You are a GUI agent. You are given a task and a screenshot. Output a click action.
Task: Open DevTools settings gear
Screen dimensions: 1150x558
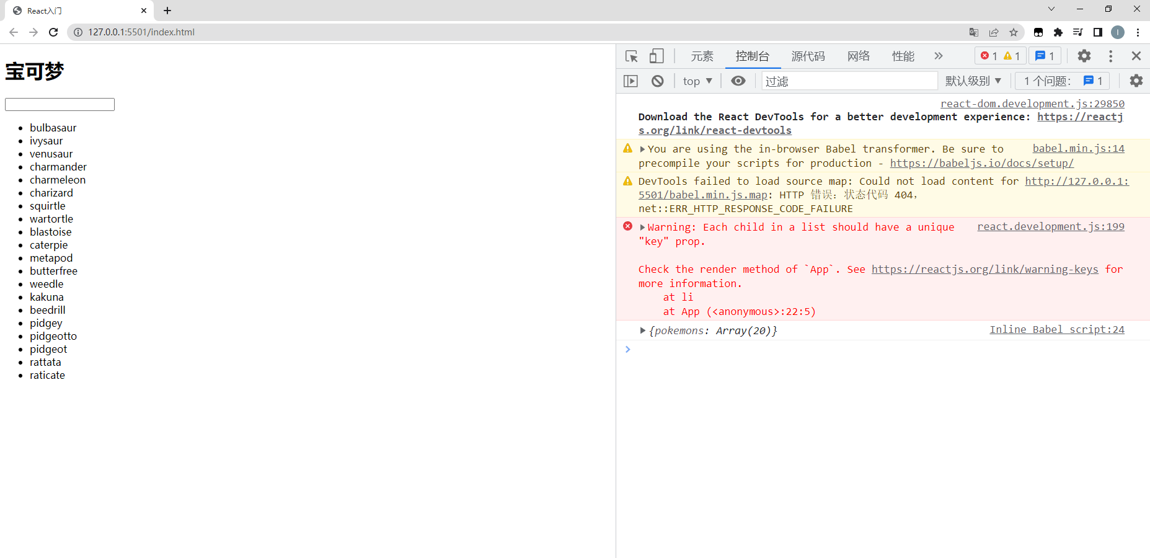pos(1084,56)
